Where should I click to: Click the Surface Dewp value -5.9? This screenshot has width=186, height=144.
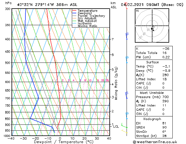coord(166,71)
